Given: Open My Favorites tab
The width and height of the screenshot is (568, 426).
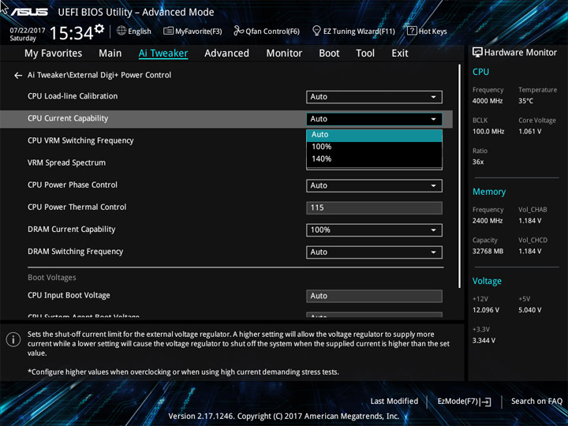Looking at the screenshot, I should coord(54,54).
